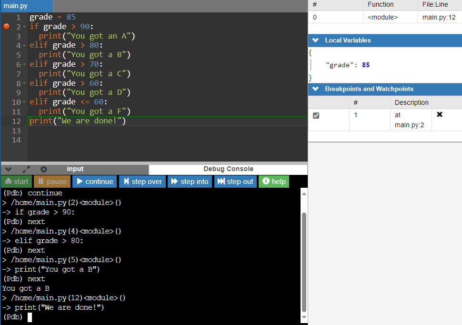Switch to the input tab
This screenshot has height=325, width=462.
pyautogui.click(x=75, y=169)
